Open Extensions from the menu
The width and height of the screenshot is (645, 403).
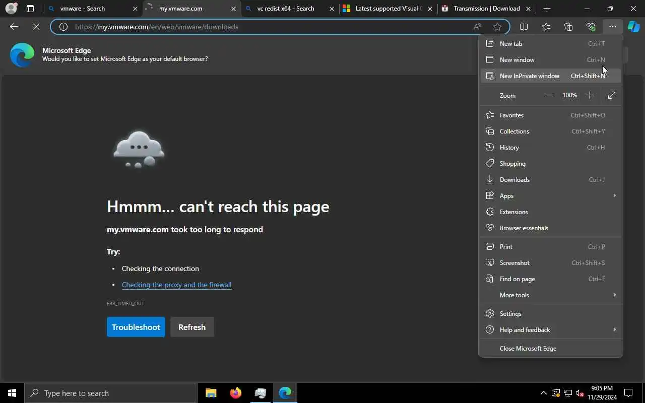[x=550, y=212]
